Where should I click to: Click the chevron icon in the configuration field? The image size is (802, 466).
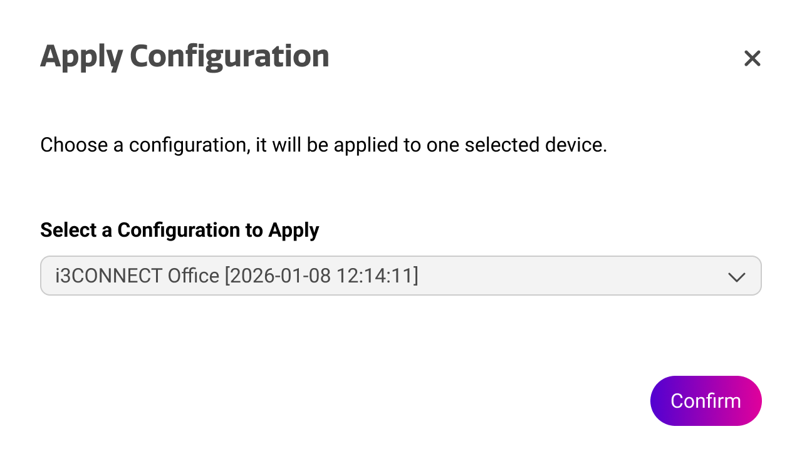(736, 276)
